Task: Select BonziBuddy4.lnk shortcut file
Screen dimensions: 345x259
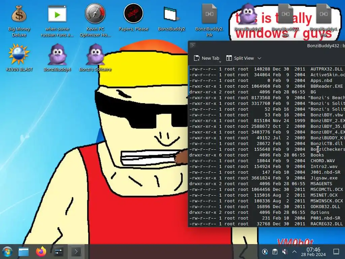Action: (x=323, y=20)
